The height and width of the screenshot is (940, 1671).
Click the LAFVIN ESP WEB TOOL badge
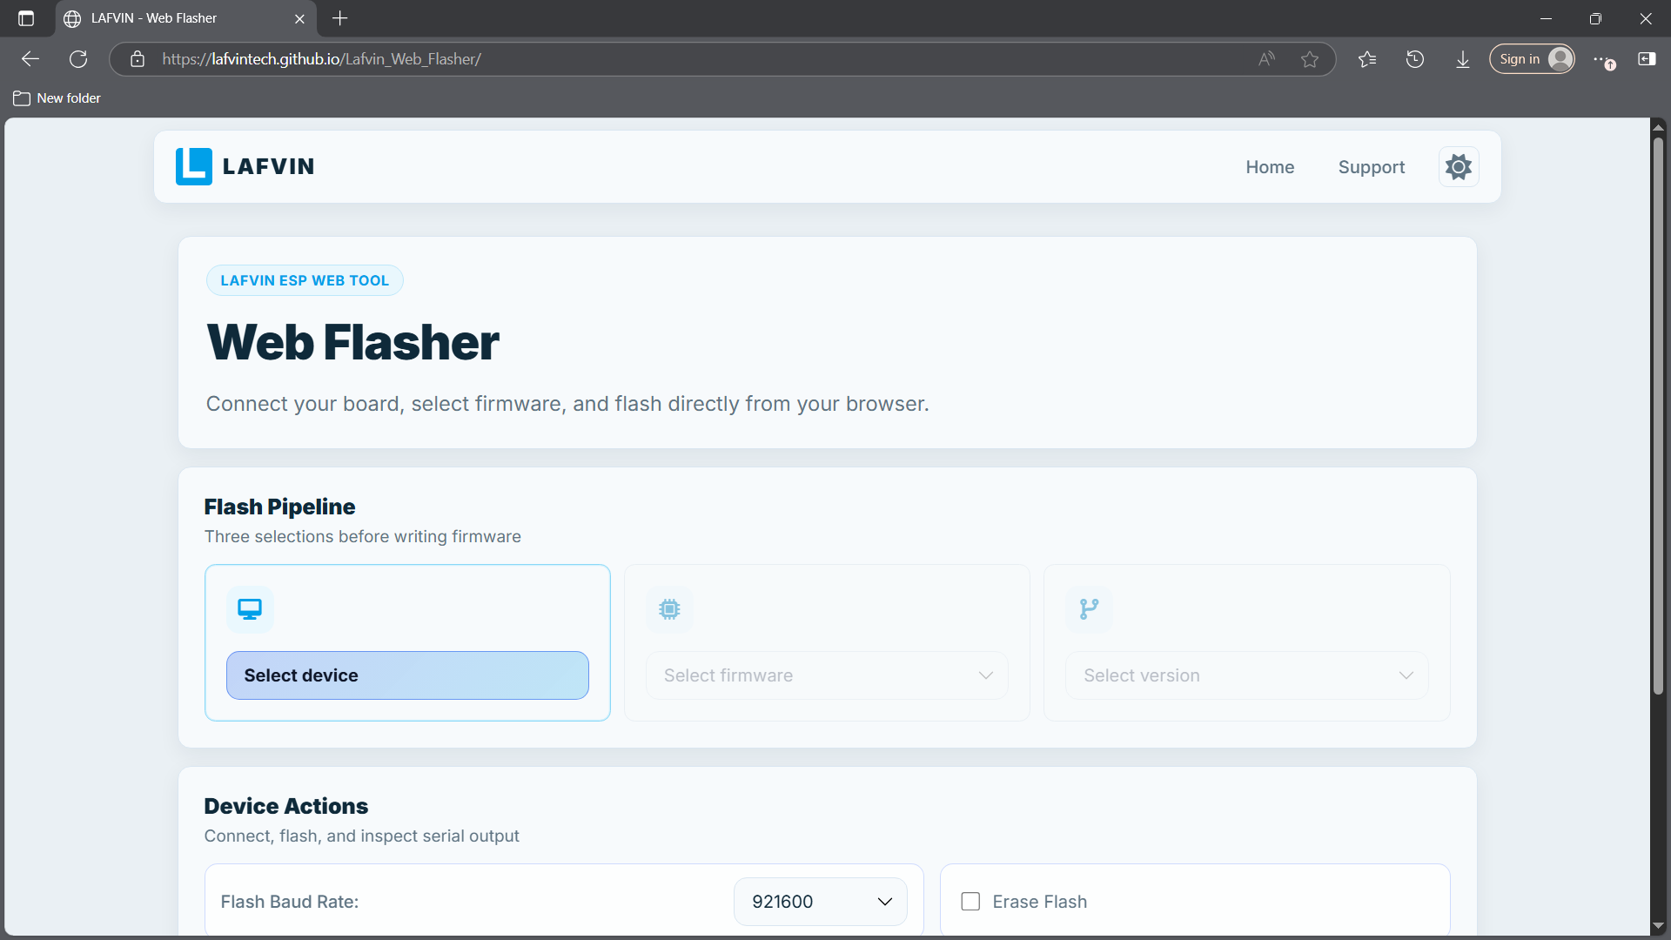tap(305, 280)
